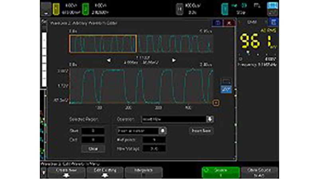This screenshot has width=319, height=179.
Task: Open the blue menu icon at top right
Action: tap(273, 7)
